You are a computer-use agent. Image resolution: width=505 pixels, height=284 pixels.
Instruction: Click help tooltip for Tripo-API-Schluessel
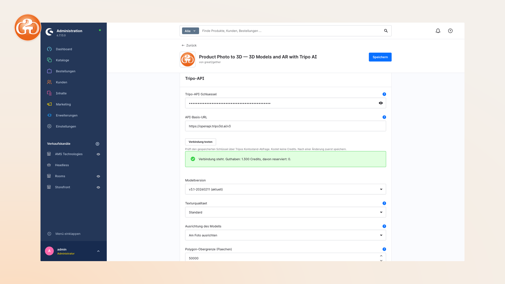click(384, 94)
